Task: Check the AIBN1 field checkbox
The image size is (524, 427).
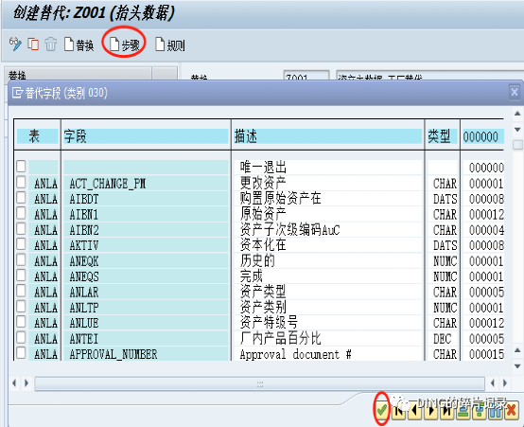Action: coord(21,214)
